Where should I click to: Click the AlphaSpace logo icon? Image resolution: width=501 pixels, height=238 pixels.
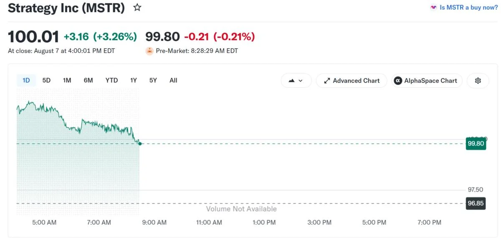398,81
